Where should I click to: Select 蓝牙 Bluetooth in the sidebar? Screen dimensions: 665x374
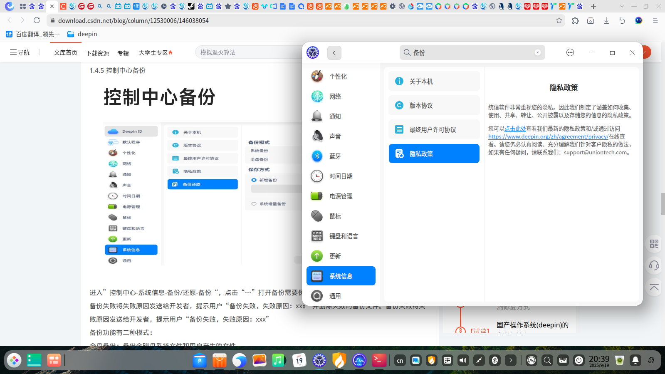[x=341, y=156]
